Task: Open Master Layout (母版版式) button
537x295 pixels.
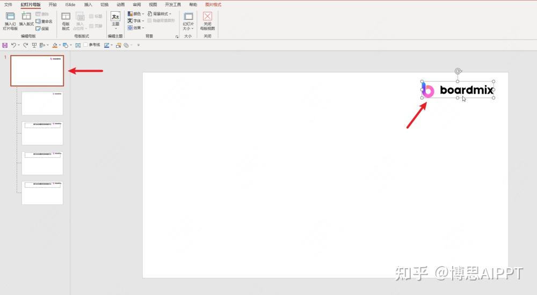Action: pyautogui.click(x=66, y=21)
